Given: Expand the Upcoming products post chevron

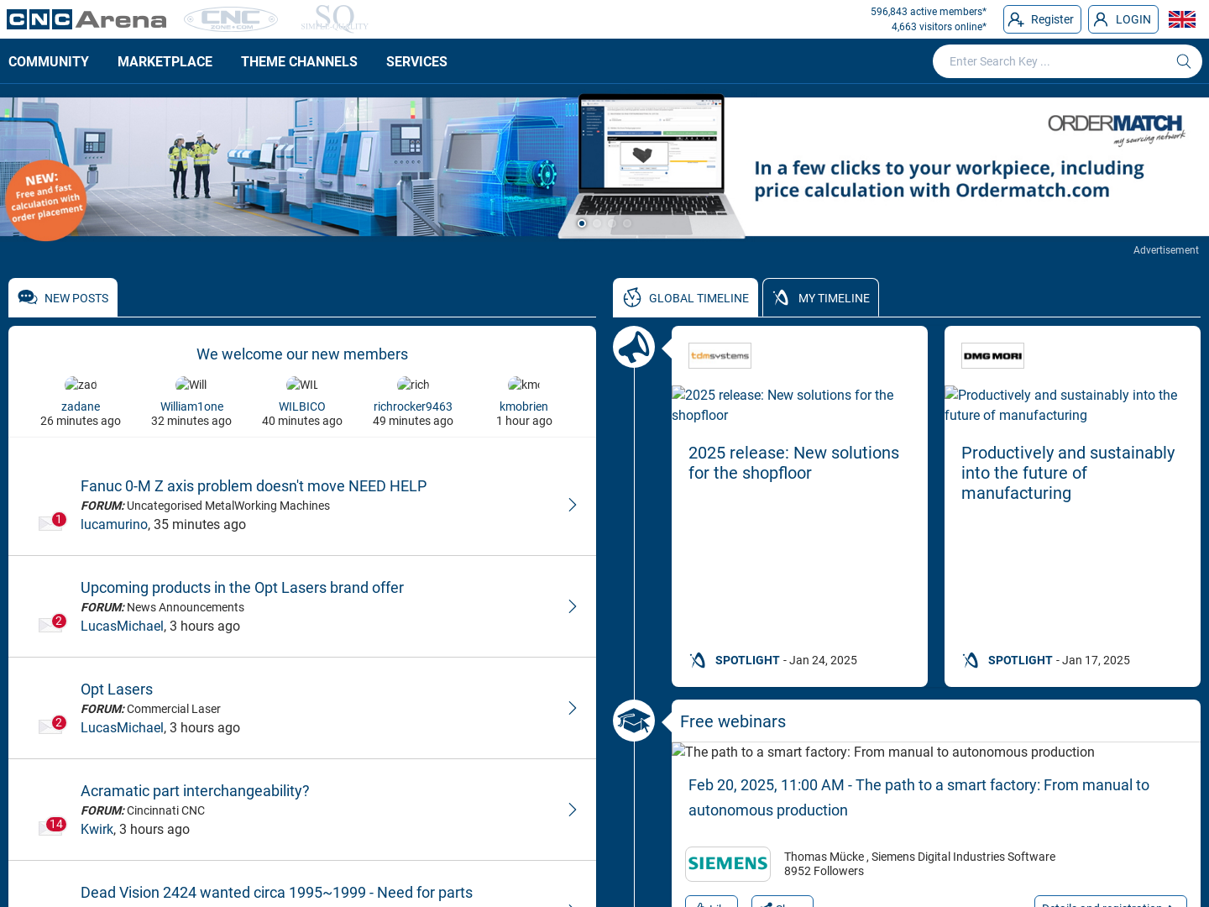Looking at the screenshot, I should click(x=572, y=606).
